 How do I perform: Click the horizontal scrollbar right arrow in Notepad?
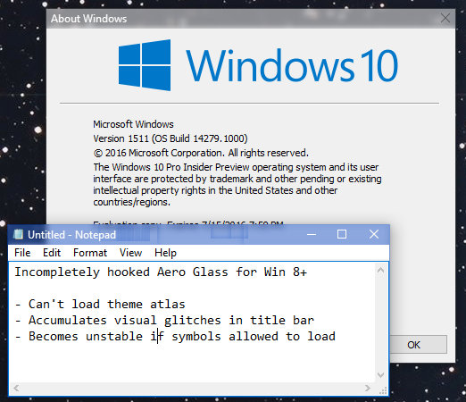click(x=368, y=388)
